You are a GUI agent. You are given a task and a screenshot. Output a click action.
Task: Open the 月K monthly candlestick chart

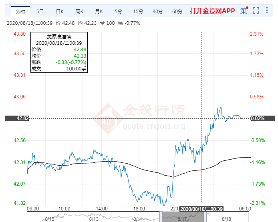point(99,11)
